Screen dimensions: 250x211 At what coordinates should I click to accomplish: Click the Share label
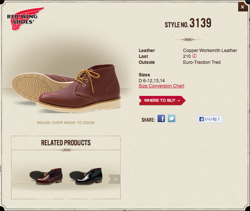pyautogui.click(x=148, y=120)
